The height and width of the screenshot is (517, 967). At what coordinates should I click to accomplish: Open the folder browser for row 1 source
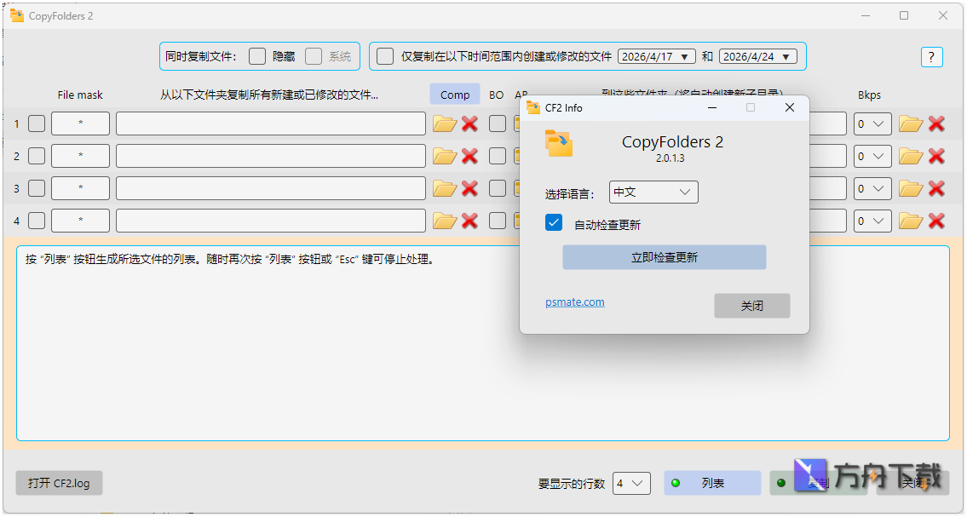[x=444, y=123]
